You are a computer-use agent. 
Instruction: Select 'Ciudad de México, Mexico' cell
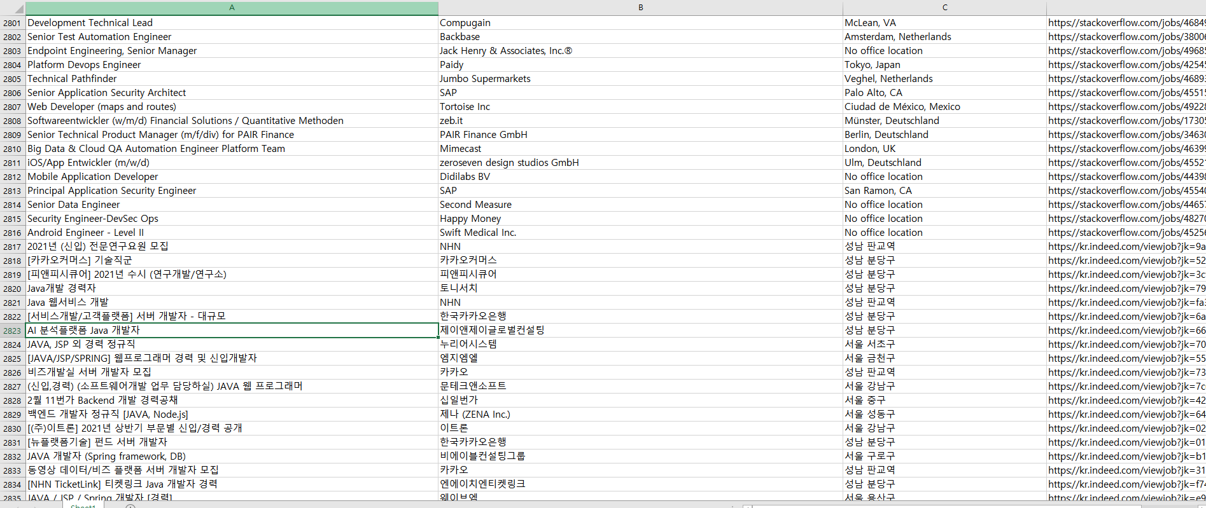coord(944,107)
